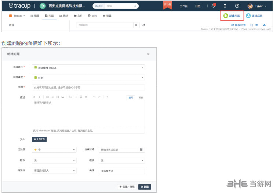Close the 新建问题 dialog

[x=148, y=54]
